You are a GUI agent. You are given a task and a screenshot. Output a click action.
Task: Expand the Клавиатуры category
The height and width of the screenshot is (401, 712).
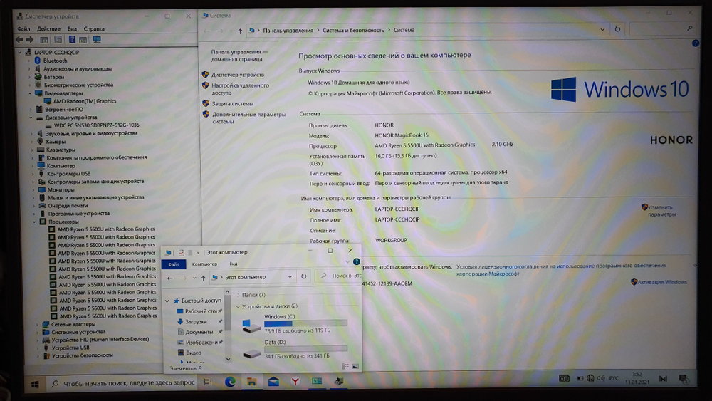pos(32,150)
